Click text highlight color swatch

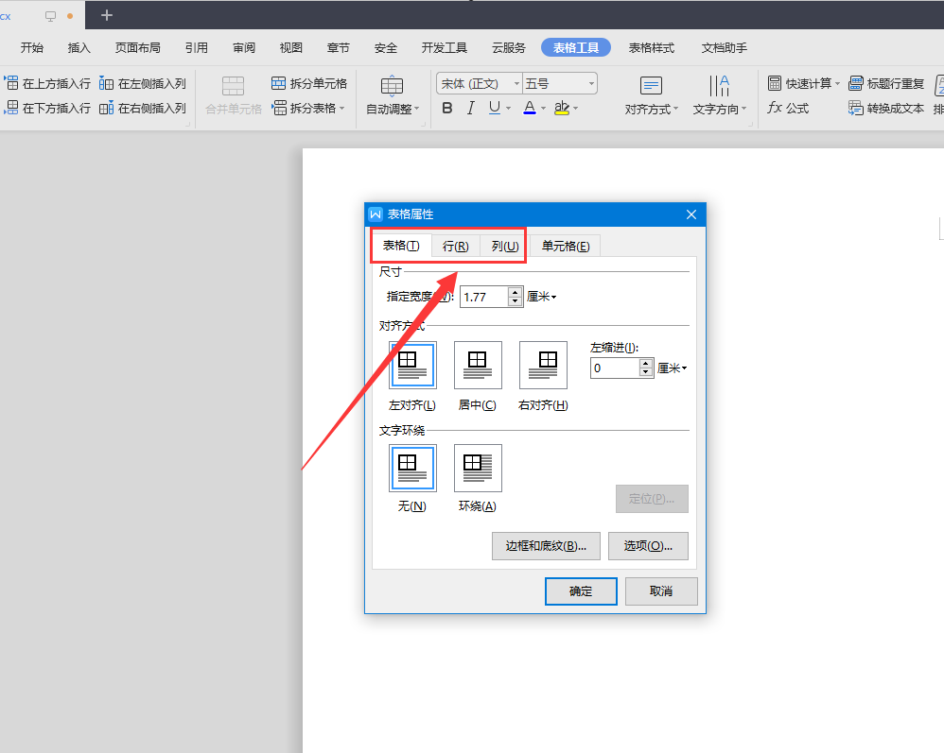(x=562, y=109)
